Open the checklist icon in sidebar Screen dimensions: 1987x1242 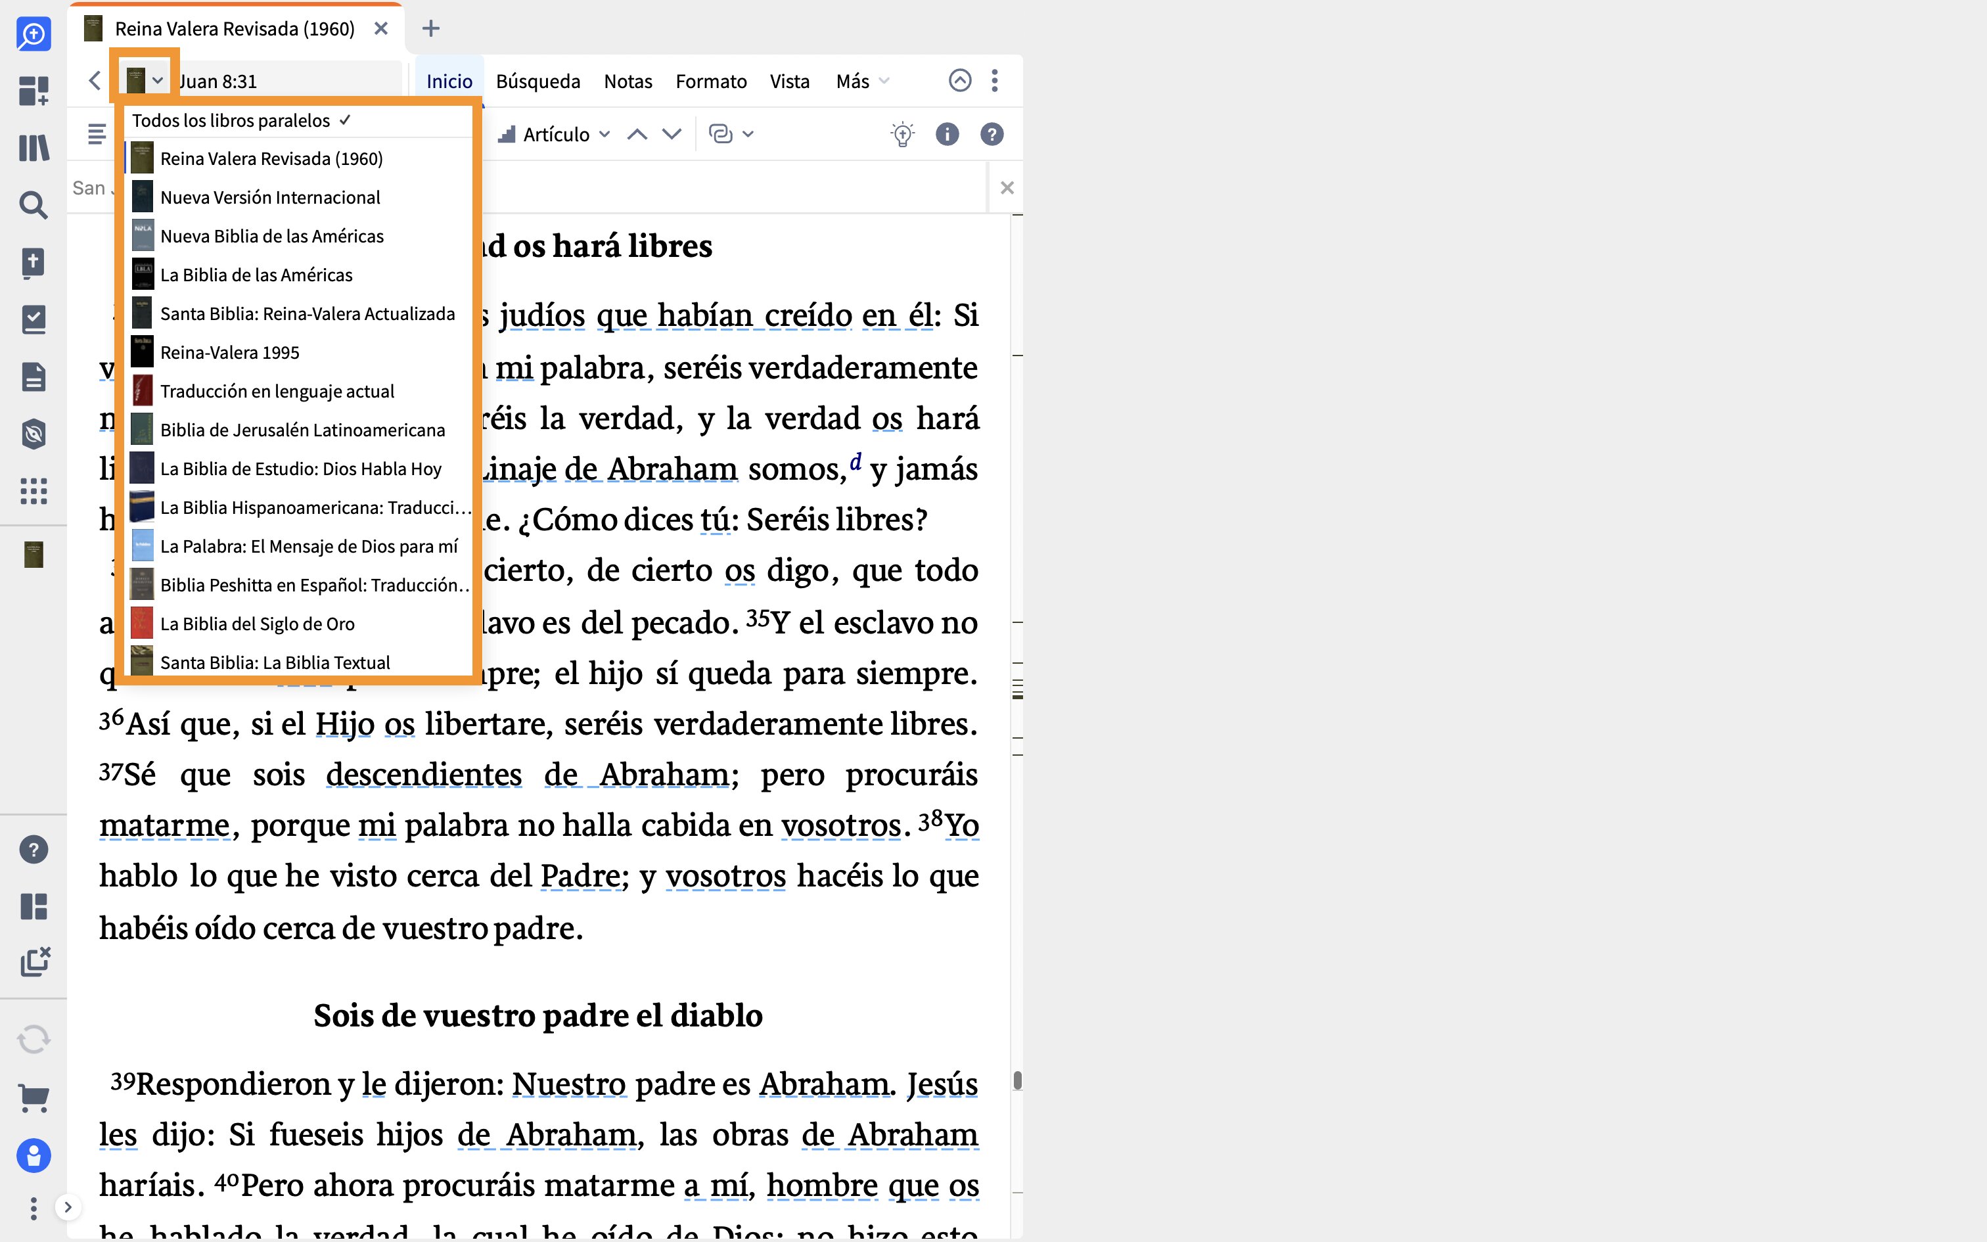tap(34, 319)
